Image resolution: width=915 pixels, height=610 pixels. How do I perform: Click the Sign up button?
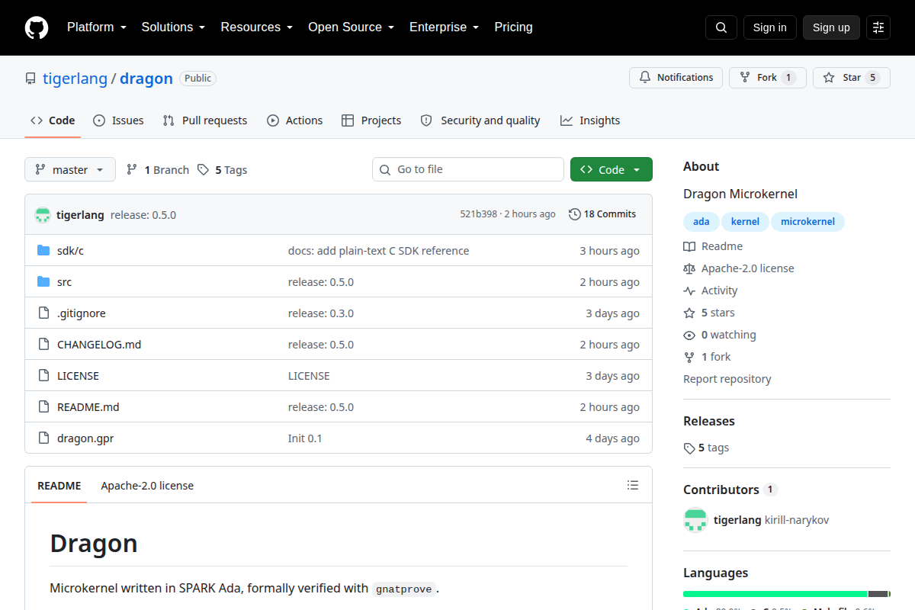click(x=831, y=27)
